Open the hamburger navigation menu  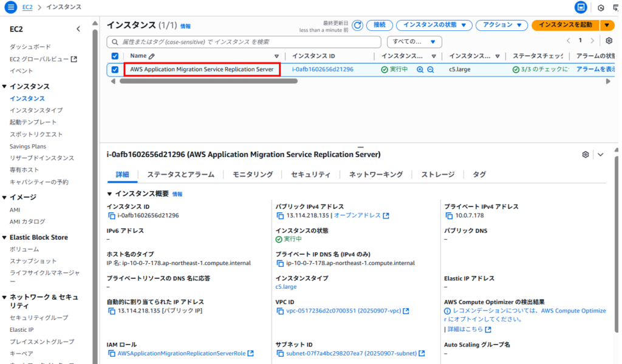coord(10,7)
